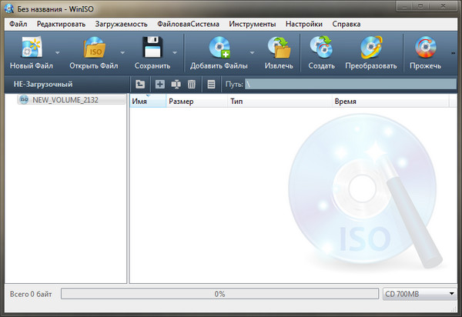Click the Открыть Файл ISO folder icon
This screenshot has width=462, height=317.
tap(94, 48)
